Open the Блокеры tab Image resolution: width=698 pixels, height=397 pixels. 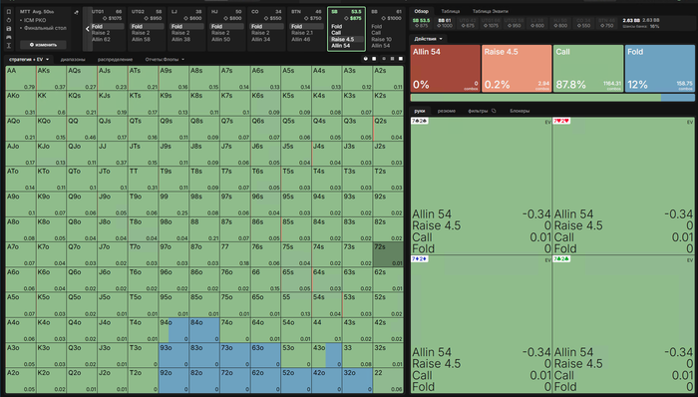[x=520, y=111]
